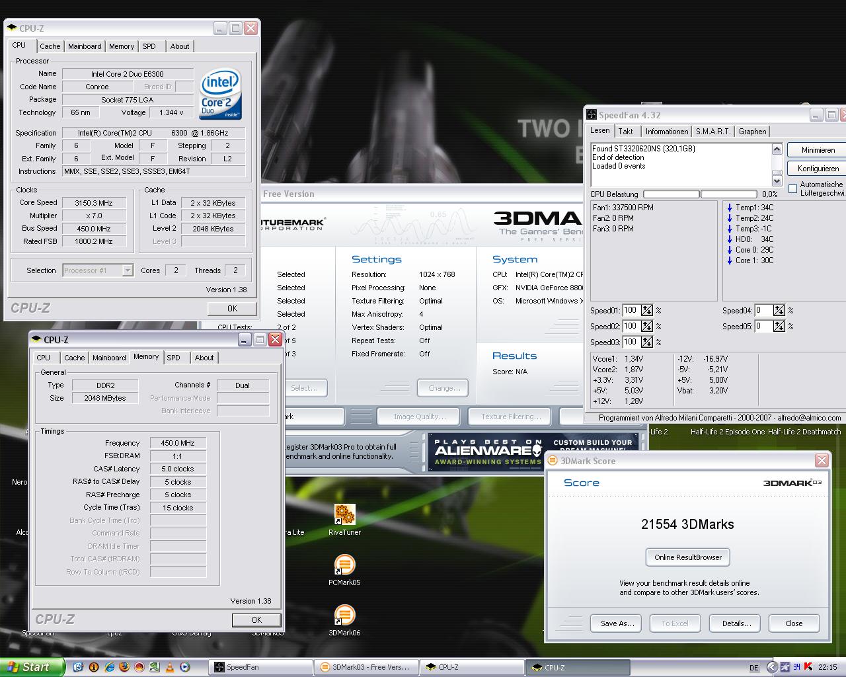This screenshot has height=677, width=846.
Task: Switch to Cache tab in top CPU-Z
Action: [50, 46]
